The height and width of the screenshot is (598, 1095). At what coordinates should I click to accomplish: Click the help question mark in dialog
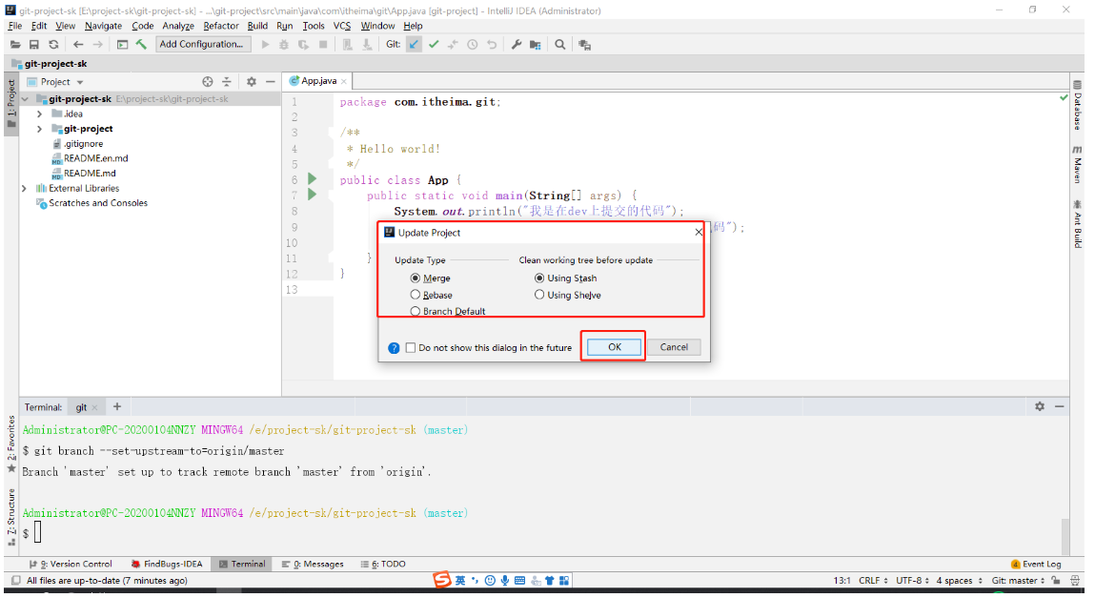point(394,348)
